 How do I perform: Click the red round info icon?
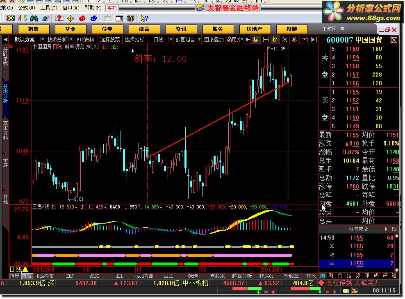click(82, 18)
